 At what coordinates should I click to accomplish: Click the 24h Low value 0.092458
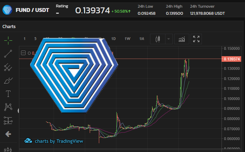point(147,13)
